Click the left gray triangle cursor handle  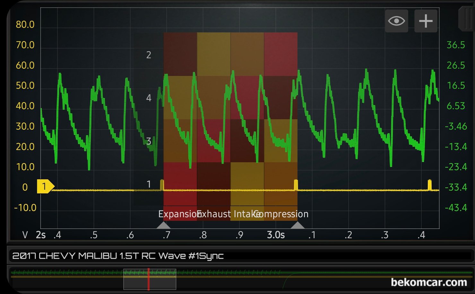(163, 225)
